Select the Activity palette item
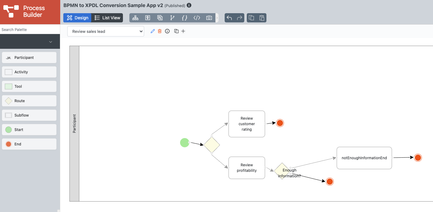Viewport: 433px width, 212px height. (29, 72)
